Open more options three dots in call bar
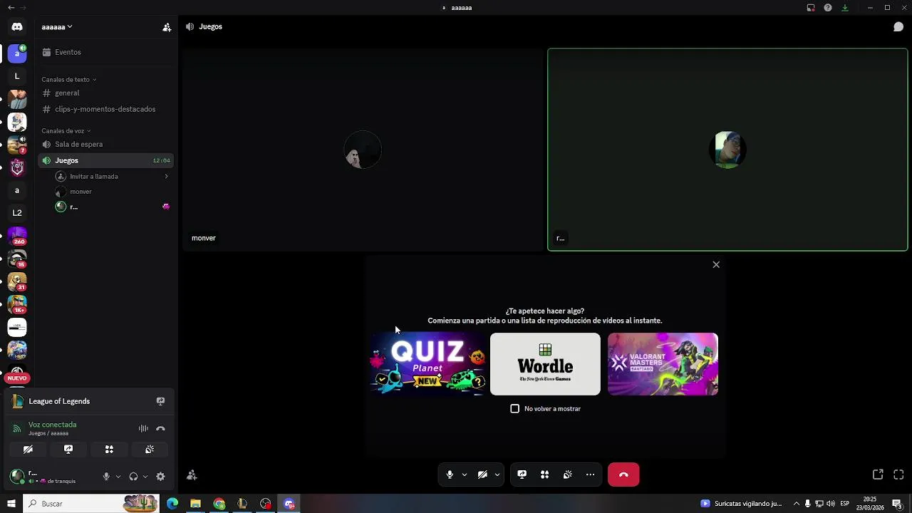 coord(591,475)
